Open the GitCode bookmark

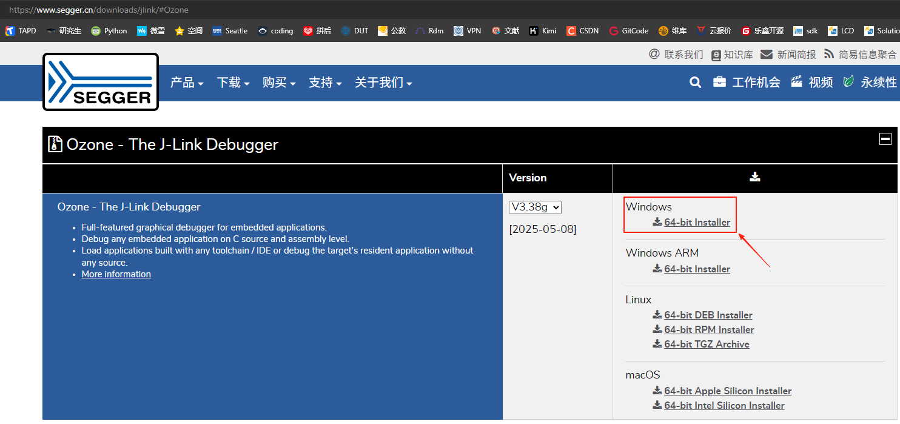click(x=628, y=31)
